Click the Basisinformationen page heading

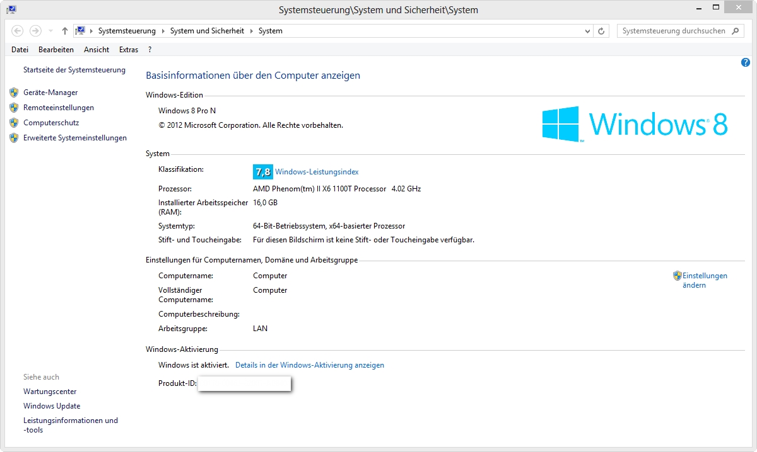click(x=253, y=76)
